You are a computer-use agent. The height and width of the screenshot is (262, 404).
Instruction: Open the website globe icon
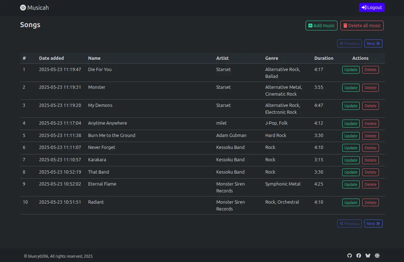(x=377, y=256)
